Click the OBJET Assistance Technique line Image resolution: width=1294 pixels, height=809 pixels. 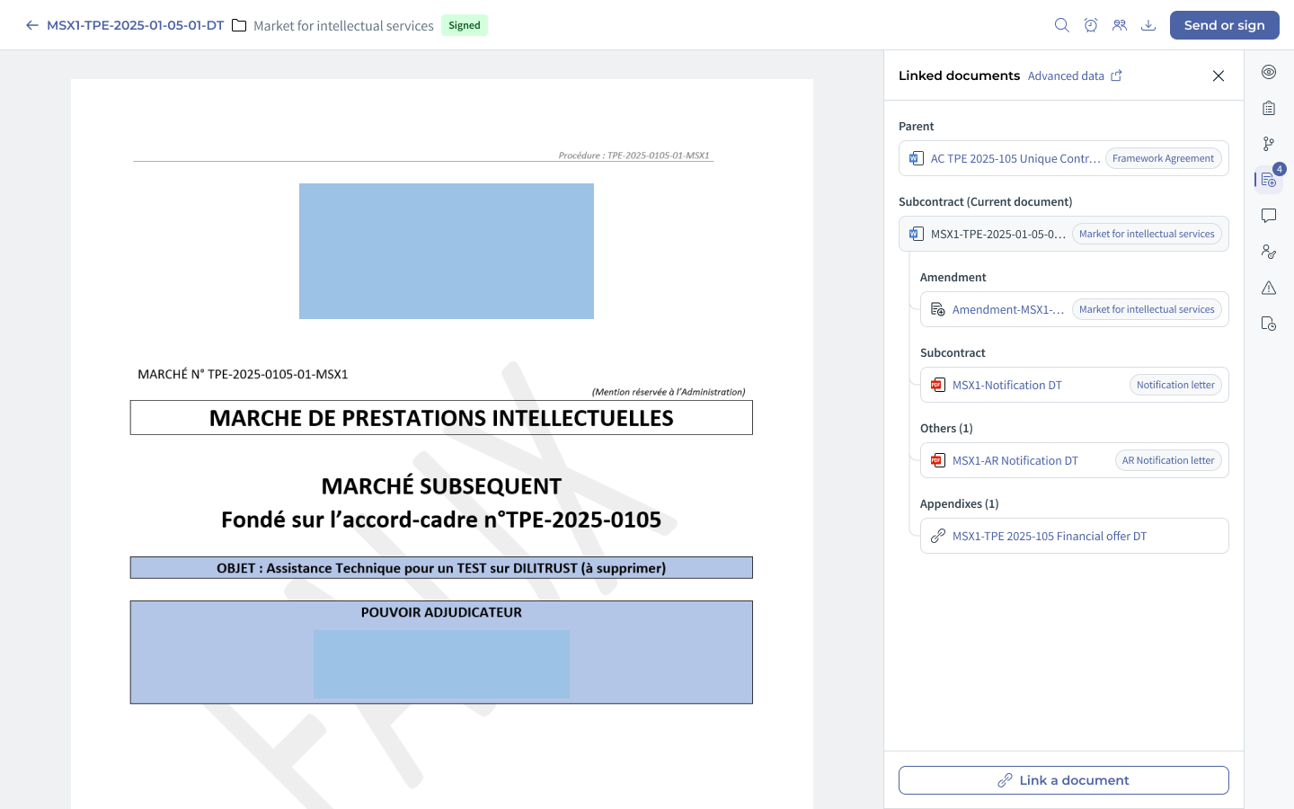click(x=441, y=568)
